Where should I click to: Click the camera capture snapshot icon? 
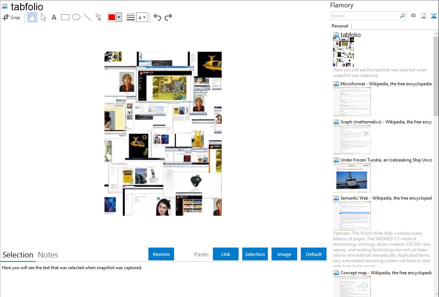click(x=413, y=16)
